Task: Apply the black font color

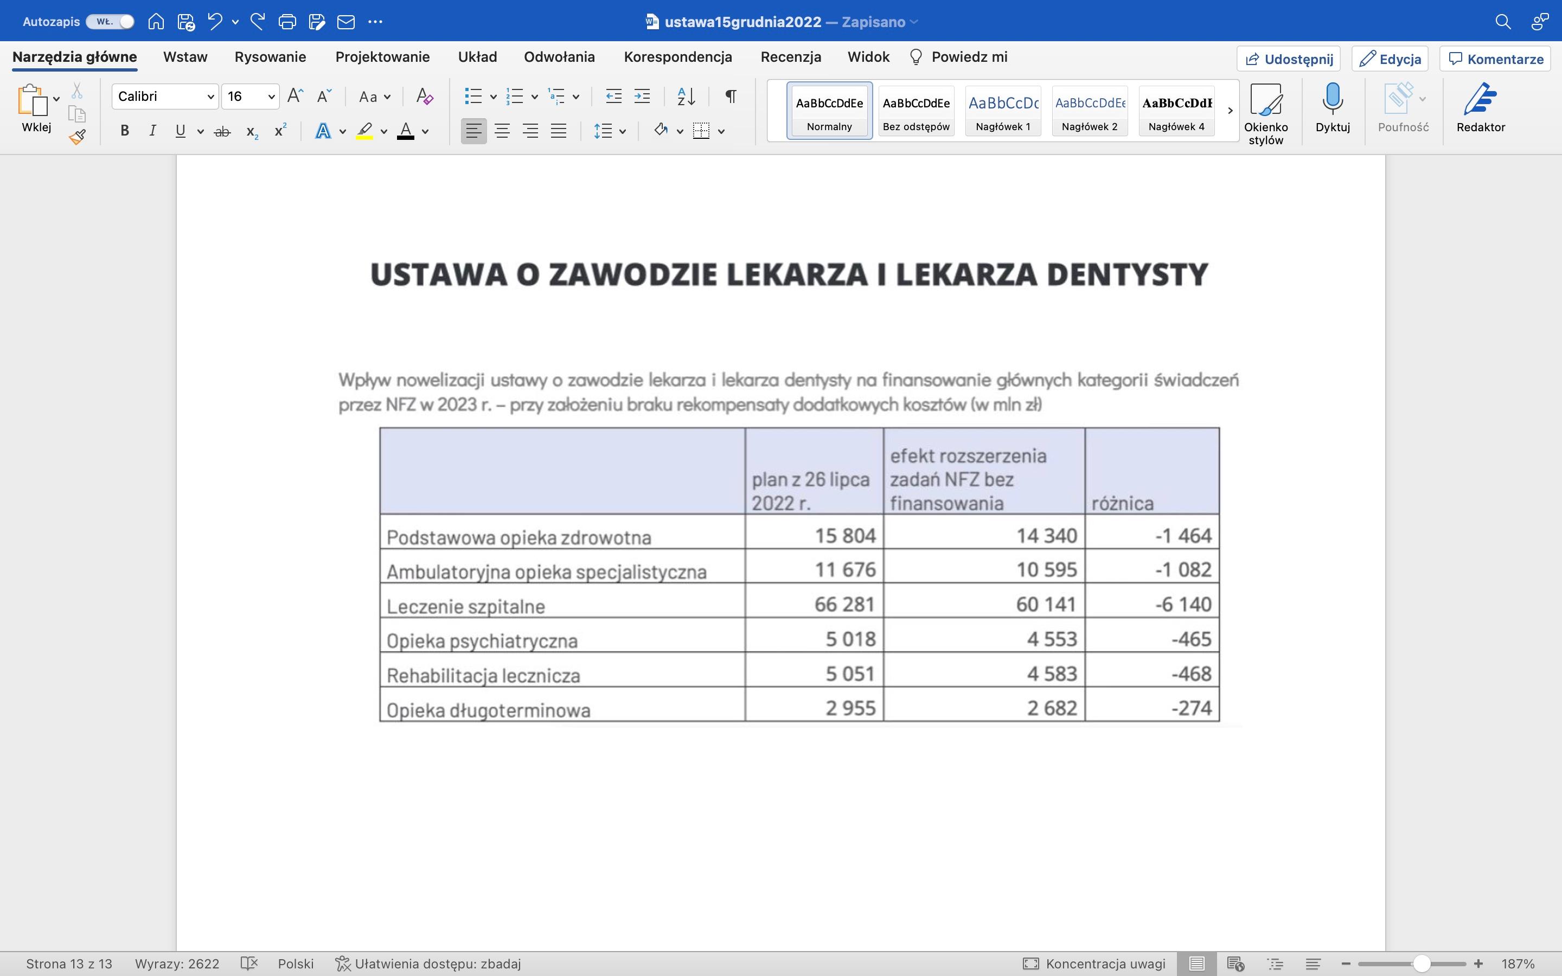Action: pos(405,131)
